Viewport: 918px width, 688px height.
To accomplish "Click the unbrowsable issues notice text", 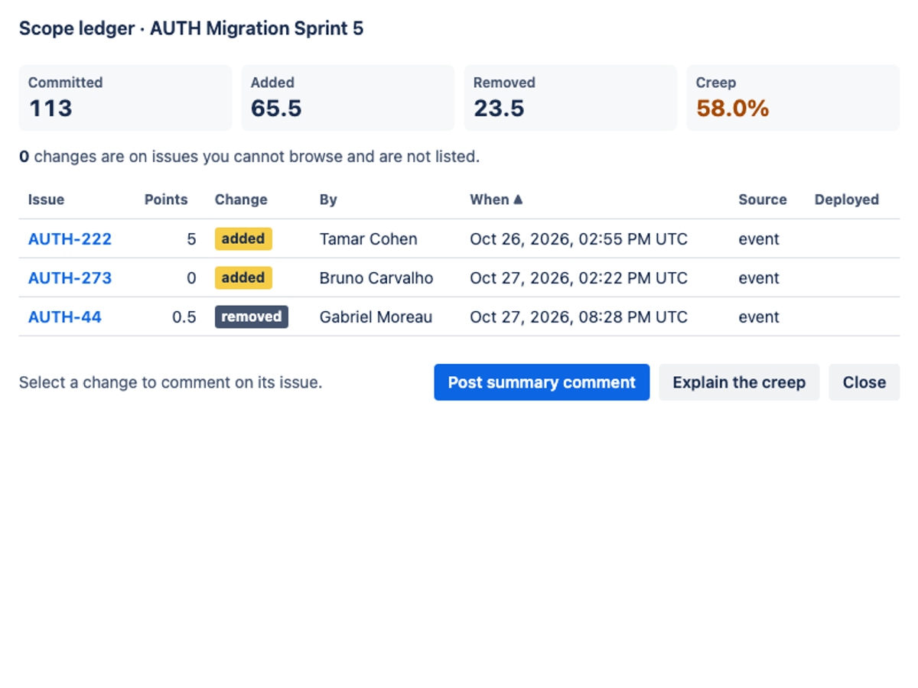I will coord(249,157).
